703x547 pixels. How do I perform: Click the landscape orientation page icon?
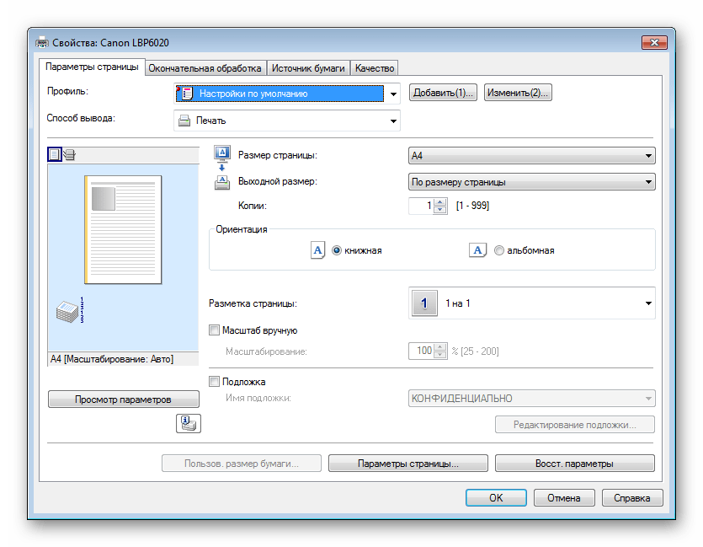(x=477, y=250)
